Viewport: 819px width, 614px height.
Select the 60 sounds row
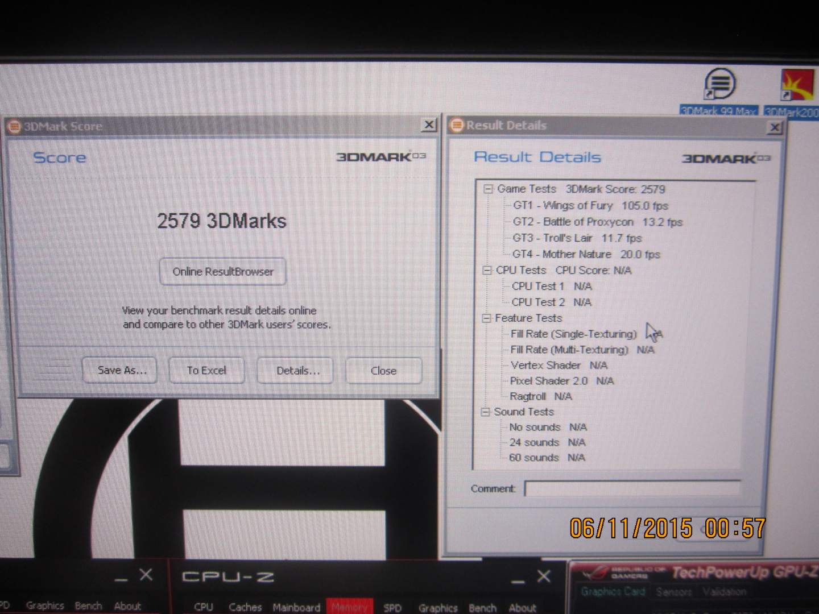[547, 458]
